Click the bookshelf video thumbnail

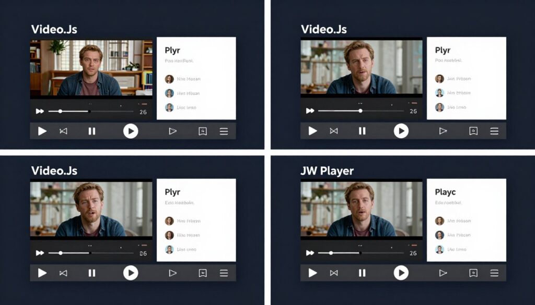coord(91,68)
